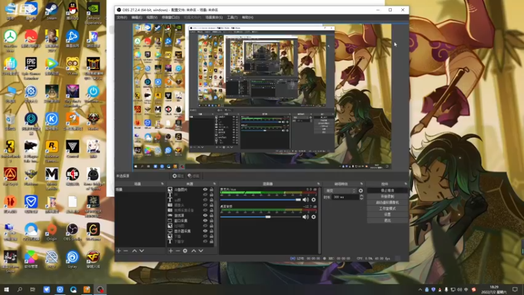
Task: Toggle the lock on the 游戏源 source
Action: point(211,216)
